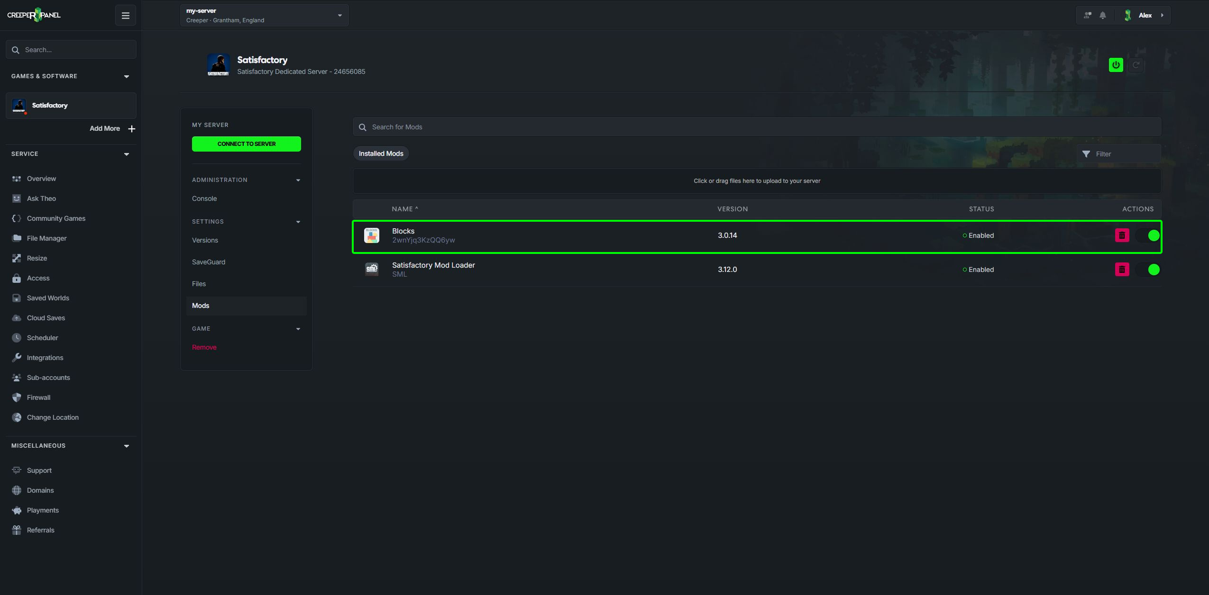The image size is (1209, 595).
Task: Collapse the Games & Software section
Action: coord(127,77)
